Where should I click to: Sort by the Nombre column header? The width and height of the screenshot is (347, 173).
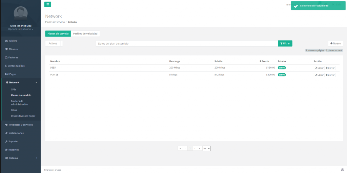tap(55, 61)
